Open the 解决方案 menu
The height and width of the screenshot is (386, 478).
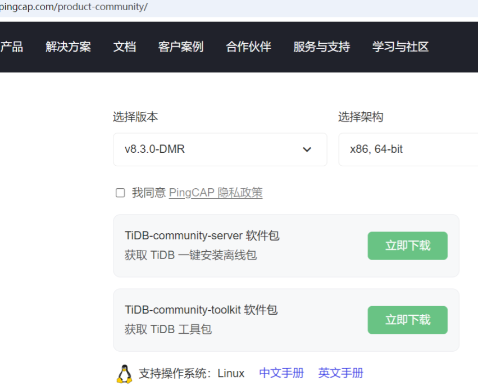pyautogui.click(x=68, y=47)
